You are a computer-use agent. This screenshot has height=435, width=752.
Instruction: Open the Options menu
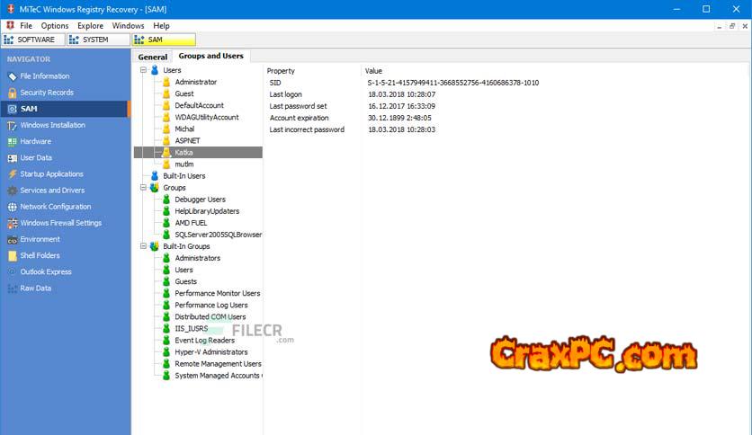[55, 26]
